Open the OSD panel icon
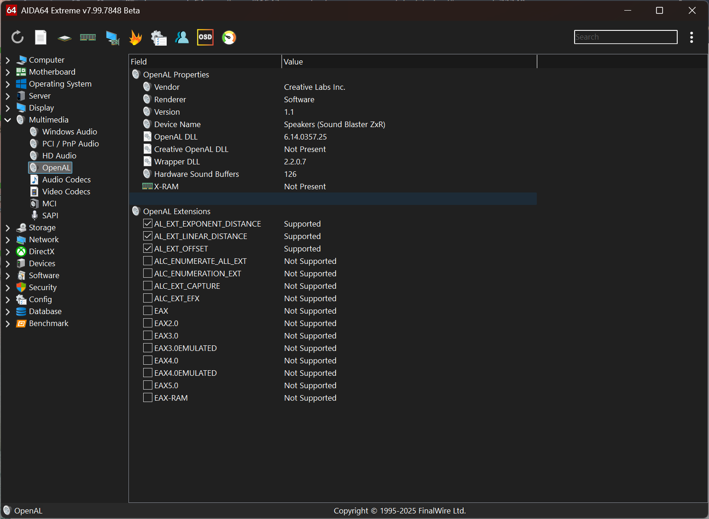This screenshot has height=519, width=709. 205,37
